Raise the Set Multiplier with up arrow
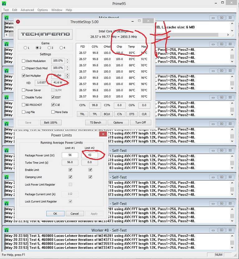 (x=68, y=74)
